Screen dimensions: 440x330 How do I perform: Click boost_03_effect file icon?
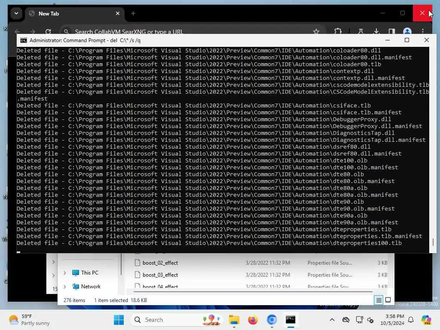(137, 275)
